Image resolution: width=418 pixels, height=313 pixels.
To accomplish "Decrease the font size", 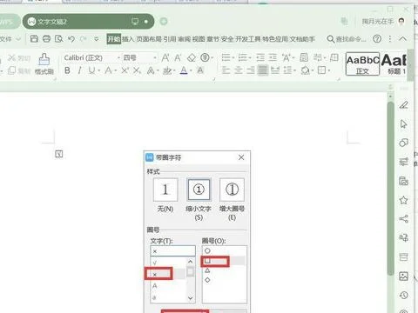I will 178,57.
